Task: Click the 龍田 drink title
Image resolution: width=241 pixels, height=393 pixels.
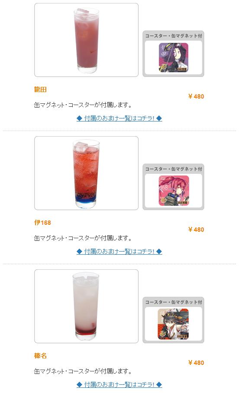Action: [40, 89]
